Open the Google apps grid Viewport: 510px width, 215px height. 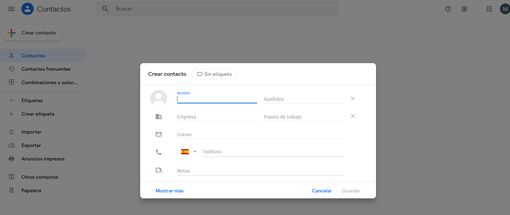[x=489, y=9]
